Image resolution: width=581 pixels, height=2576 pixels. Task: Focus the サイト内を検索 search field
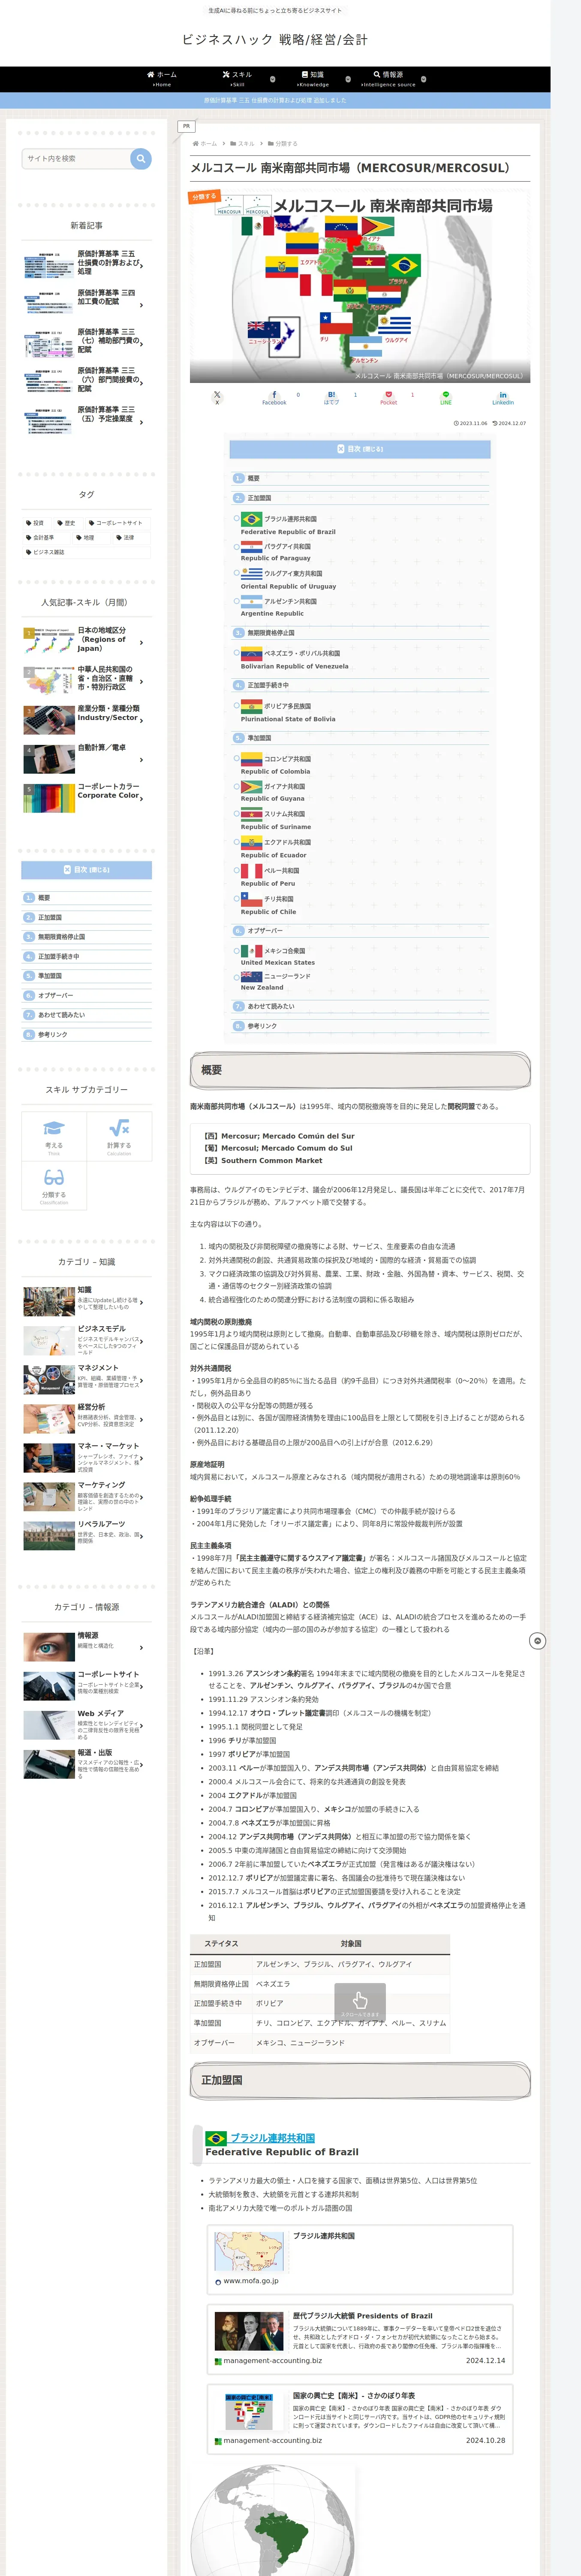(x=76, y=158)
